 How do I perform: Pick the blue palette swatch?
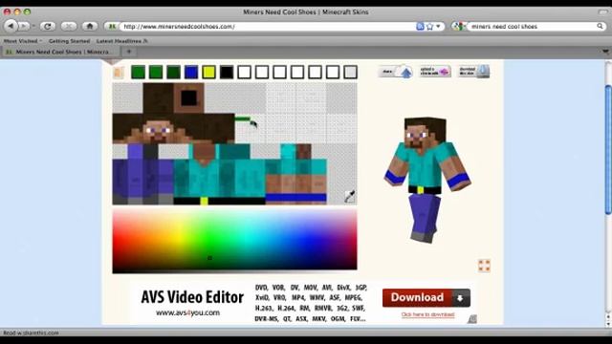click(x=191, y=73)
